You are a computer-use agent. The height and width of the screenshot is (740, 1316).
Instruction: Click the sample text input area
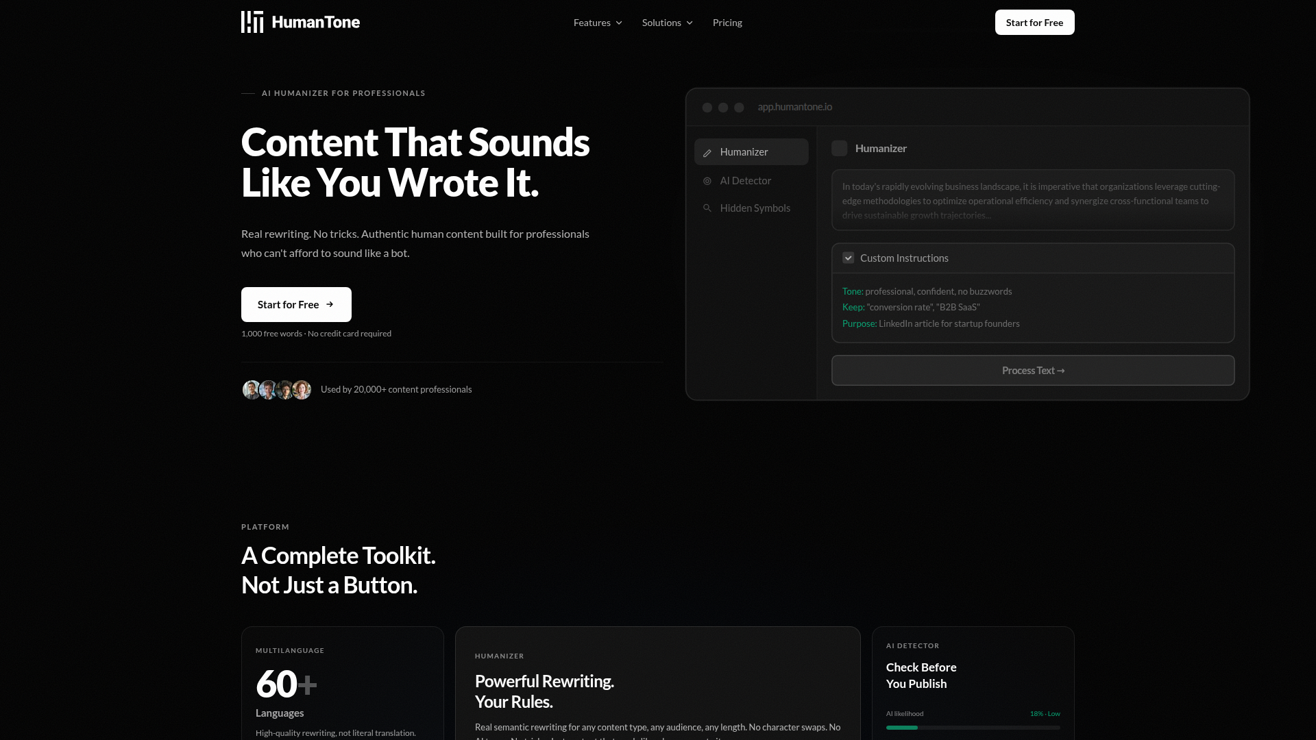1032,200
